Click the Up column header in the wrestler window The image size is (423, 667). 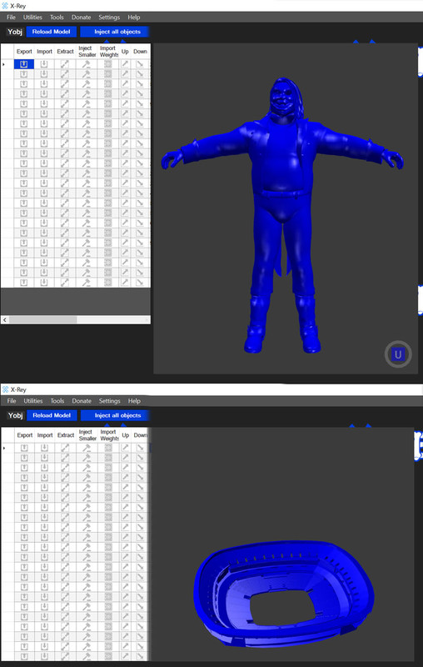pyautogui.click(x=125, y=52)
